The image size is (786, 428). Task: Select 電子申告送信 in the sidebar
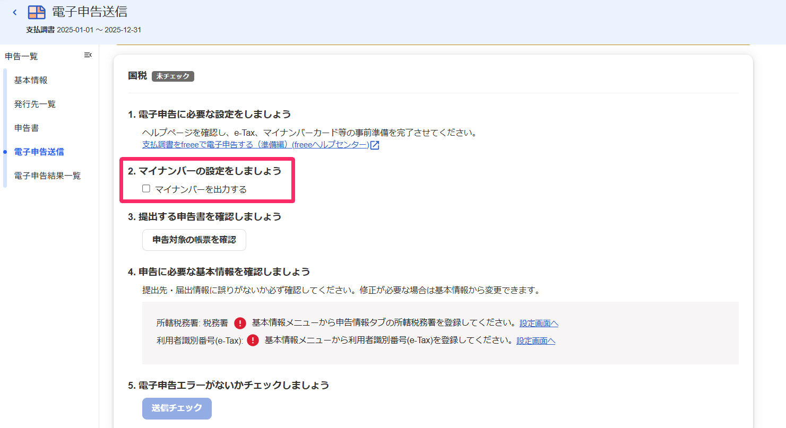point(39,152)
